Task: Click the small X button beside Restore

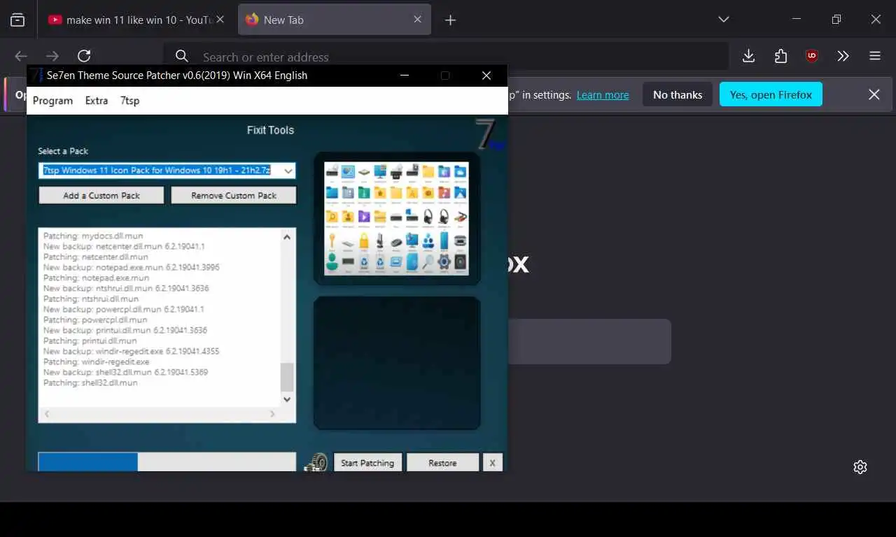Action: tap(492, 463)
